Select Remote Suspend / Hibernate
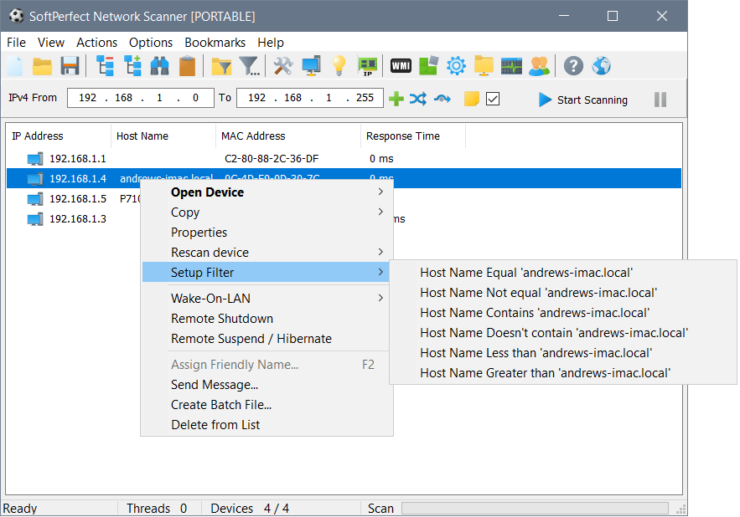 [x=267, y=338]
